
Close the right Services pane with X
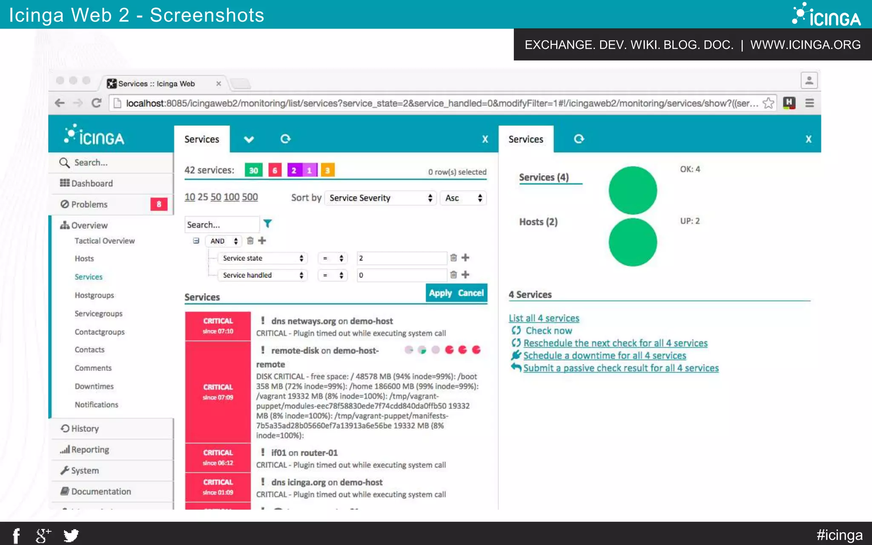(x=809, y=139)
